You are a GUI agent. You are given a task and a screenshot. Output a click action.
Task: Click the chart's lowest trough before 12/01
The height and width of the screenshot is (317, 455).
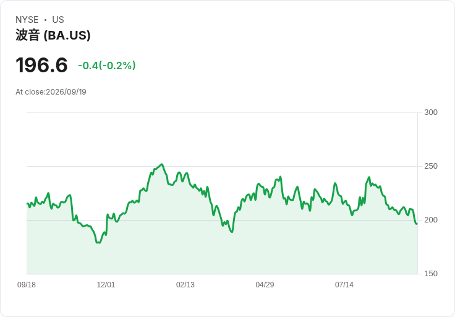click(x=99, y=242)
